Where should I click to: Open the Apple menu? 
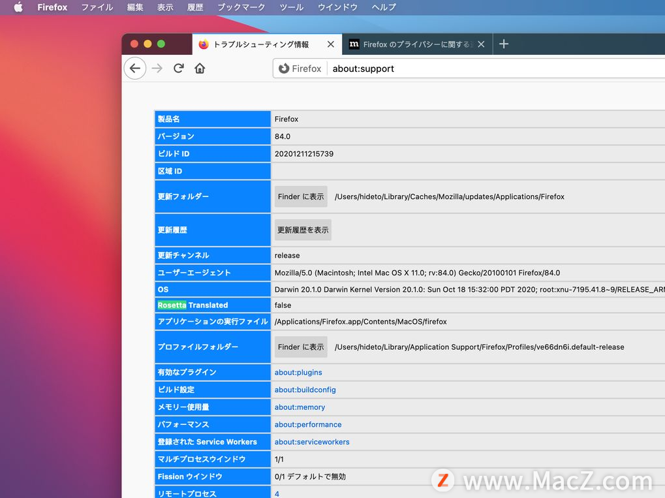[18, 7]
